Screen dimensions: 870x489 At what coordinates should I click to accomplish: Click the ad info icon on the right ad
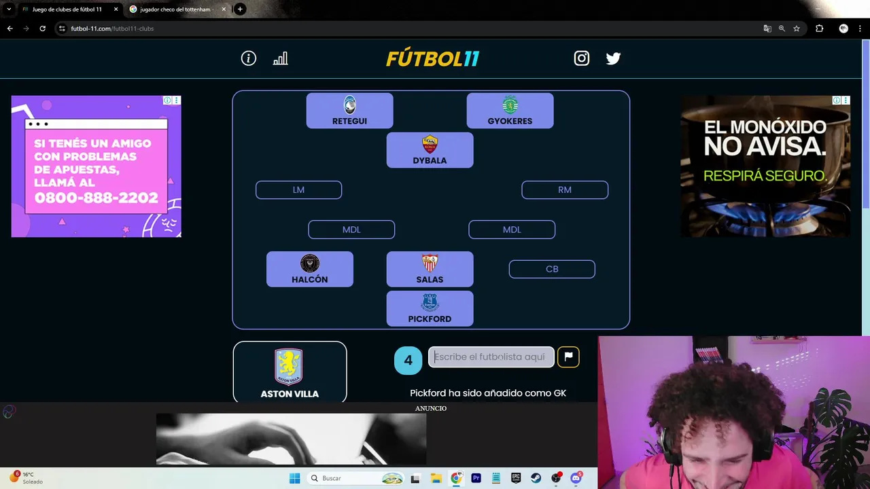point(837,101)
